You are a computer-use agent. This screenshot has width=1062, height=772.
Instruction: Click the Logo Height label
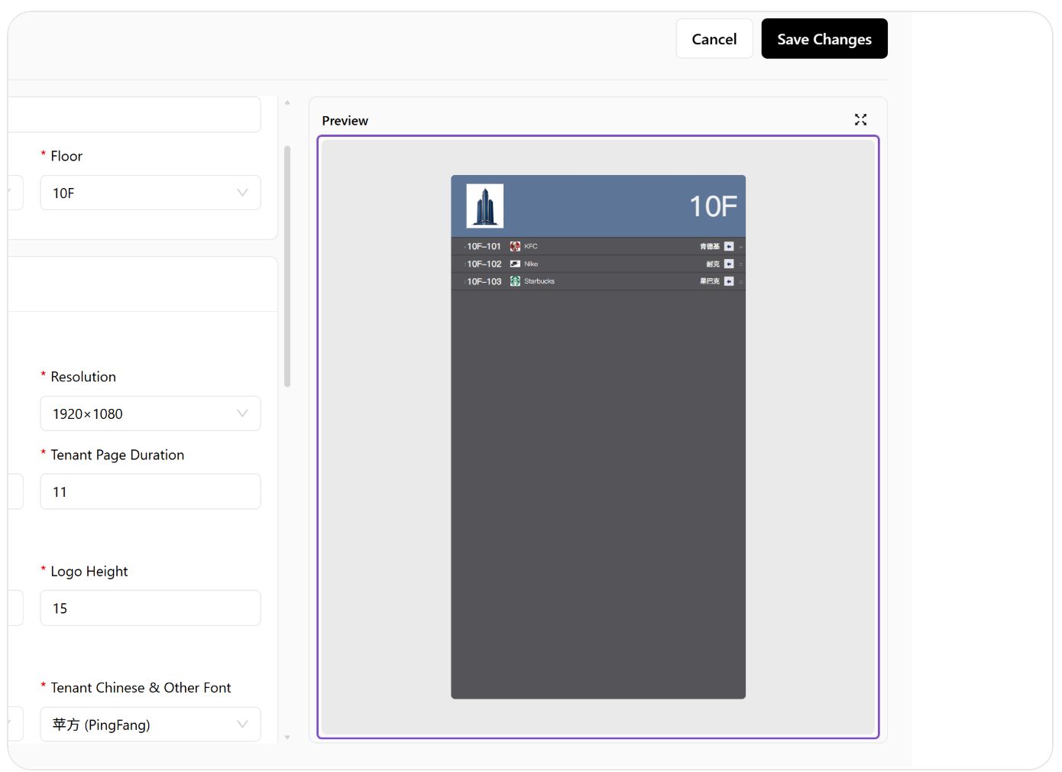(89, 572)
